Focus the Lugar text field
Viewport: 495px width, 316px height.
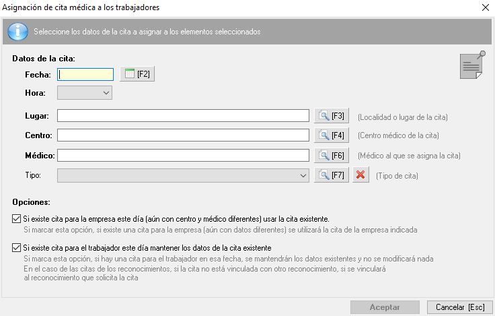pos(183,116)
